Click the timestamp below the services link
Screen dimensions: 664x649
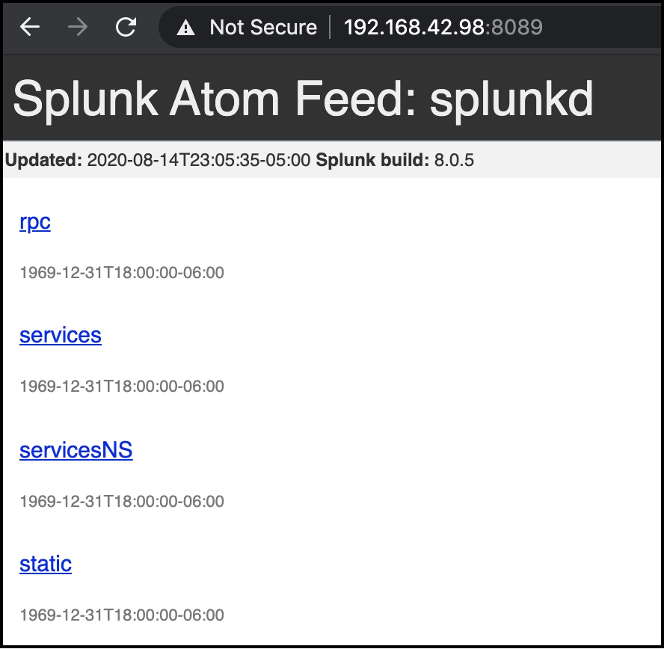(x=122, y=387)
